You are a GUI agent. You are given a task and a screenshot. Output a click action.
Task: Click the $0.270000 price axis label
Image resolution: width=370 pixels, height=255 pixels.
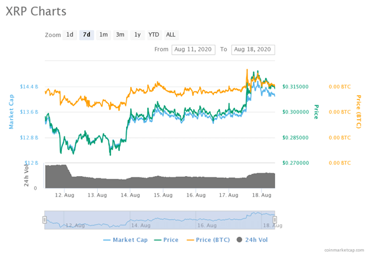[295, 163]
